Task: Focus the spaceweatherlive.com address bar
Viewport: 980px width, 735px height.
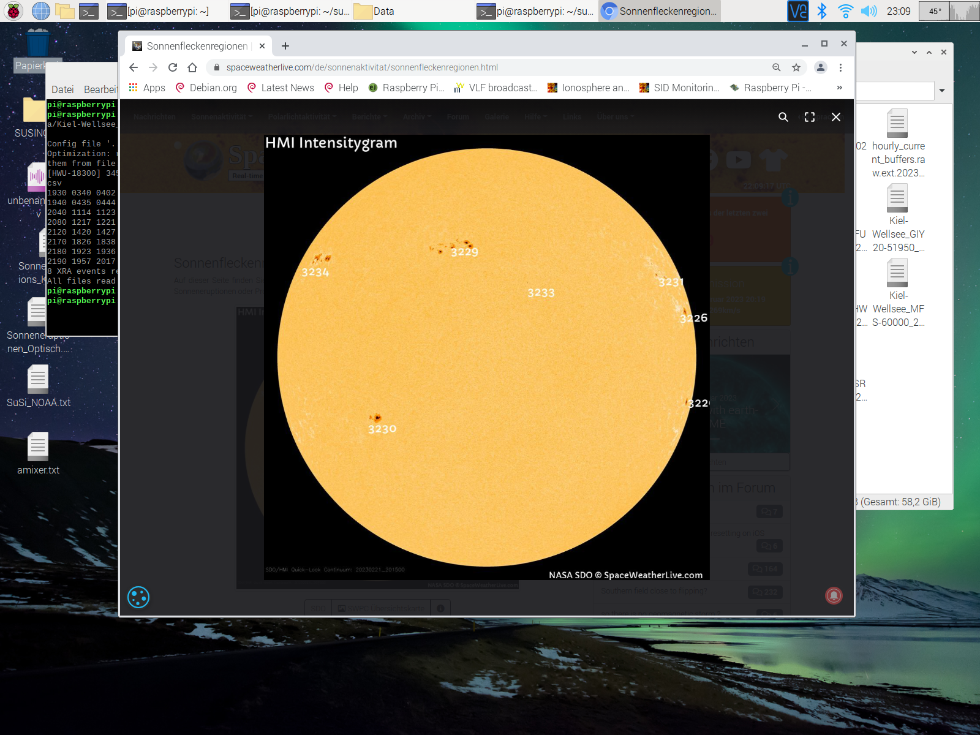Action: click(490, 67)
